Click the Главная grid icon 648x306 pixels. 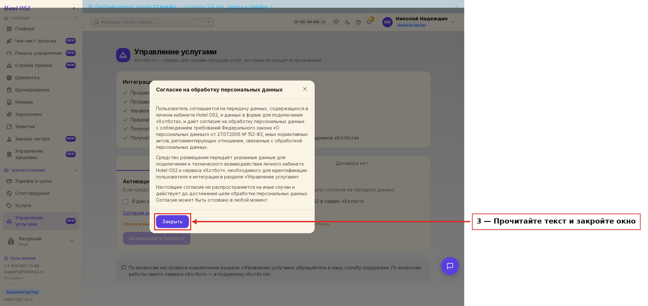point(9,29)
